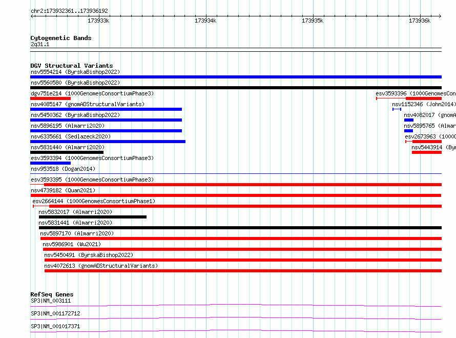The width and height of the screenshot is (456, 338).
Task: Open variant dgv751e214 (1000GenomesConsortiumPhase3)
Action: pyautogui.click(x=92, y=93)
